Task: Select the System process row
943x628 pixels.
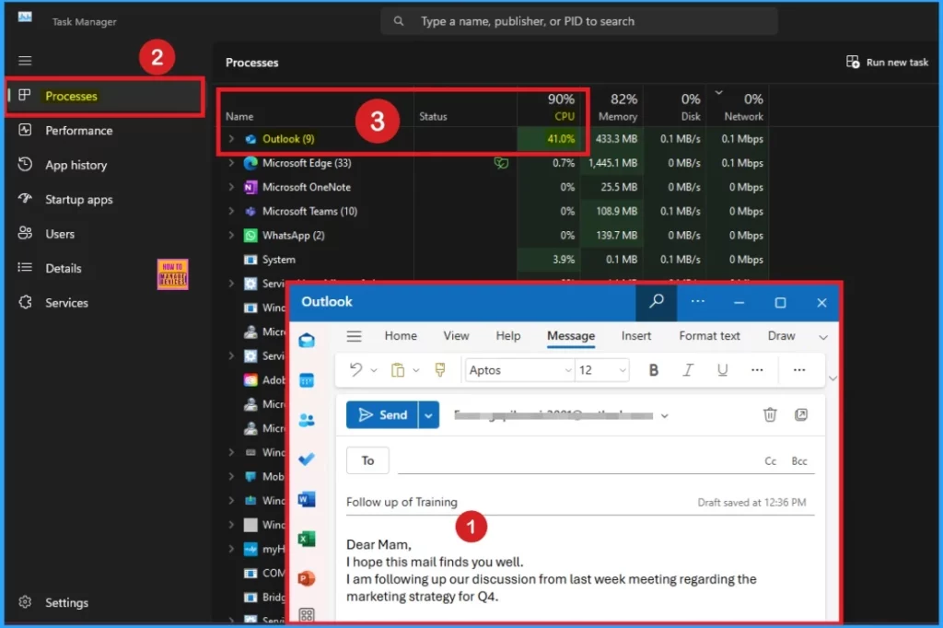Action: 494,260
